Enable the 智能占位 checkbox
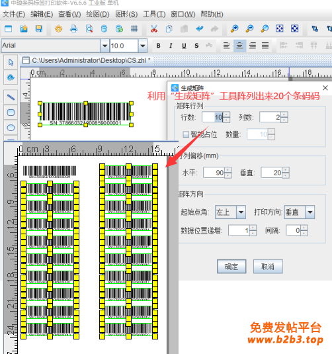Image resolution: width=332 pixels, height=354 pixels. tap(186, 134)
